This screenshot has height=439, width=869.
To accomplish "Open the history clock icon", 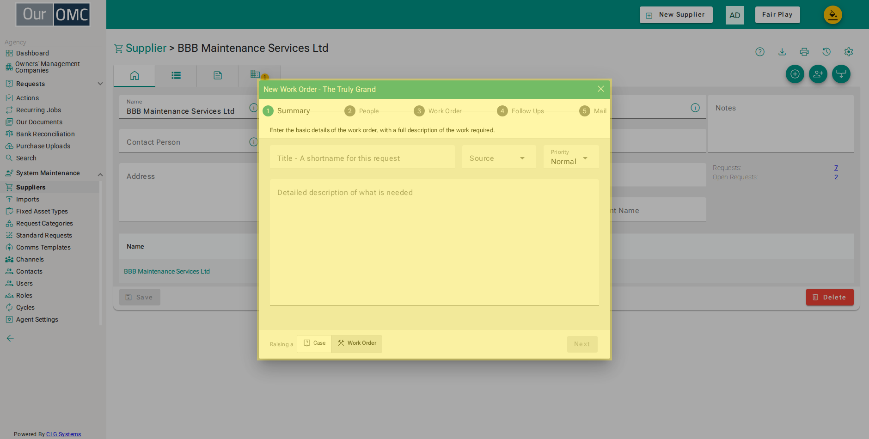I will [826, 52].
